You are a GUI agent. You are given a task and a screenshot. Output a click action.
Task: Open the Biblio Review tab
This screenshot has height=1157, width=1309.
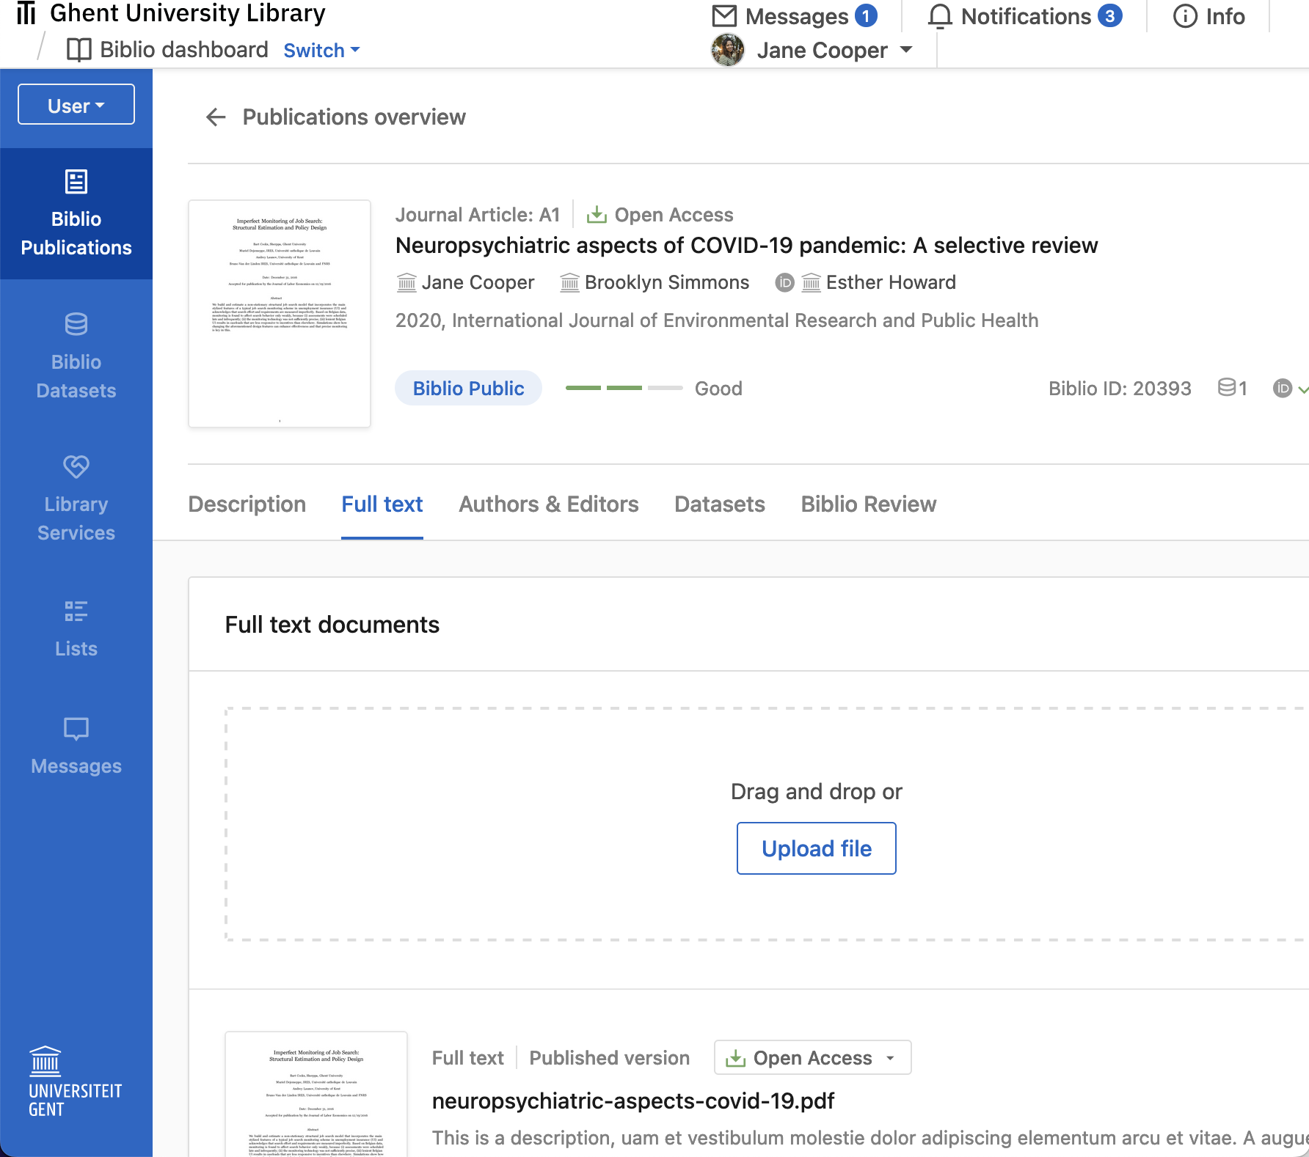[x=867, y=504]
